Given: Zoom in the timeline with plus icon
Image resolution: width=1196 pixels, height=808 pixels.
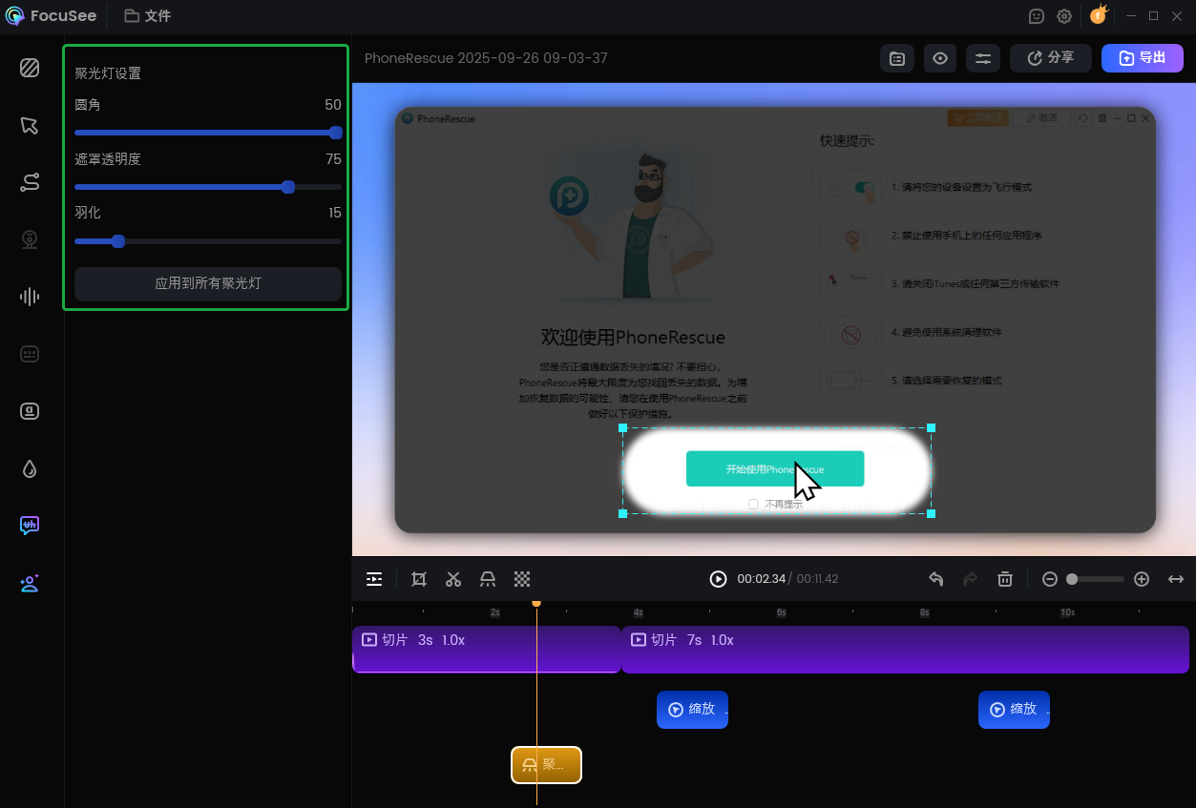Looking at the screenshot, I should coord(1142,579).
